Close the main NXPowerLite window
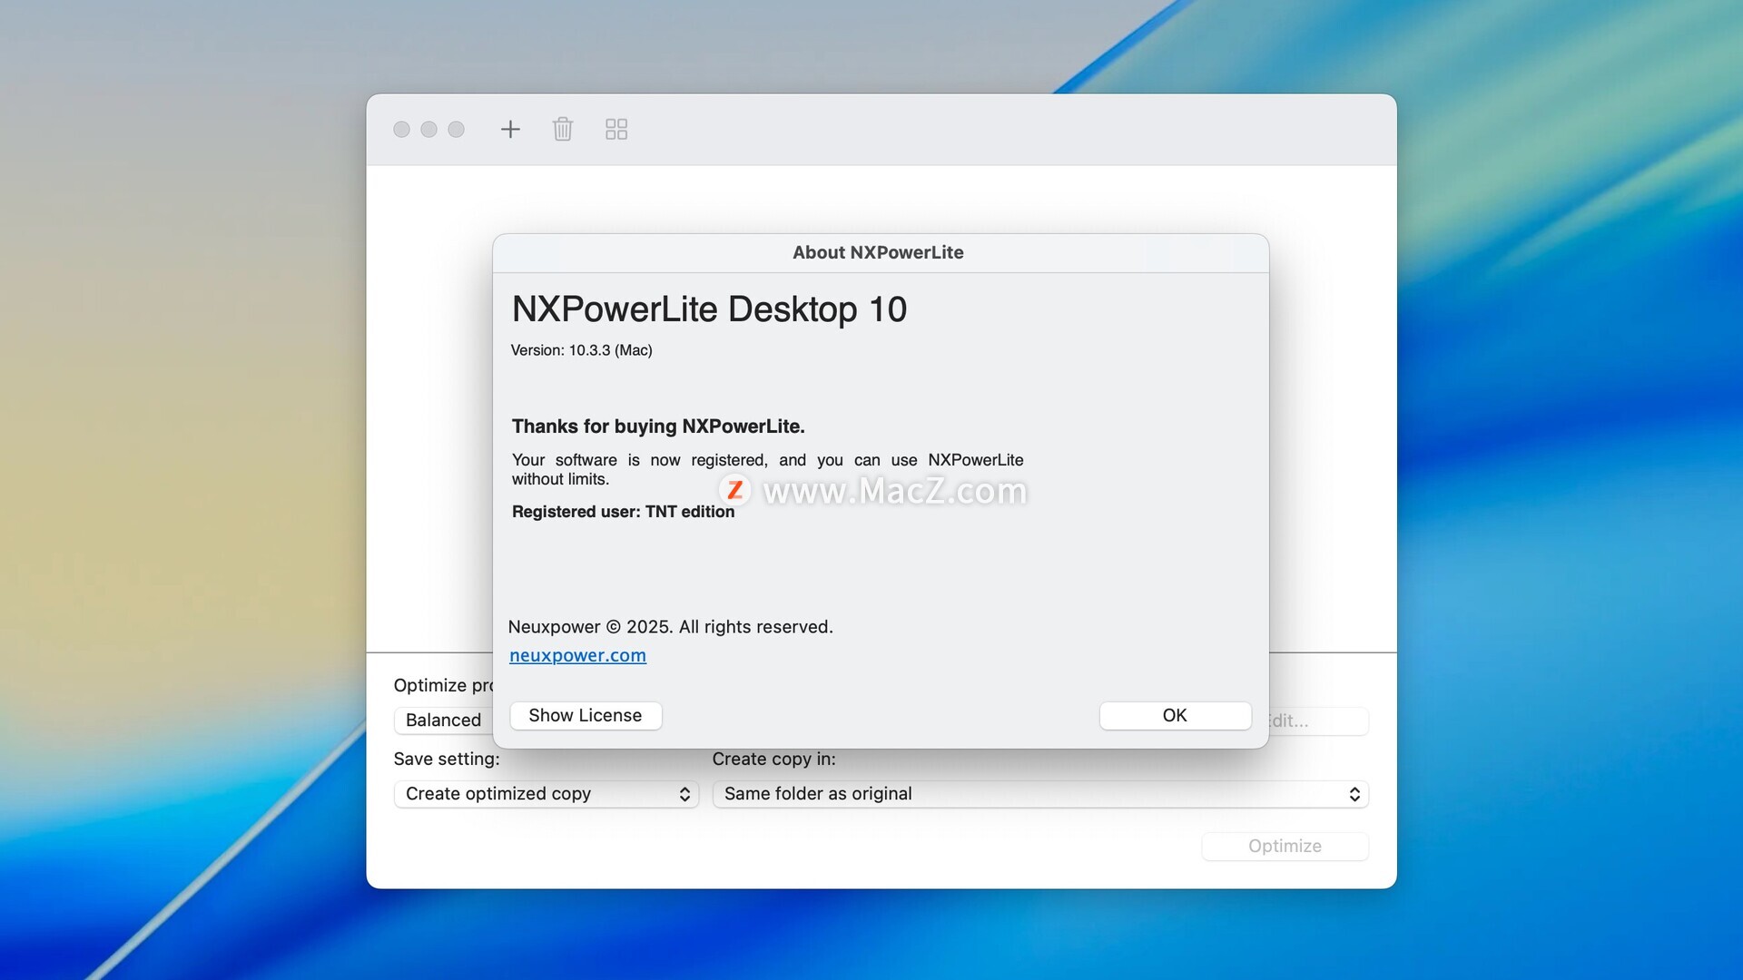 click(x=401, y=129)
